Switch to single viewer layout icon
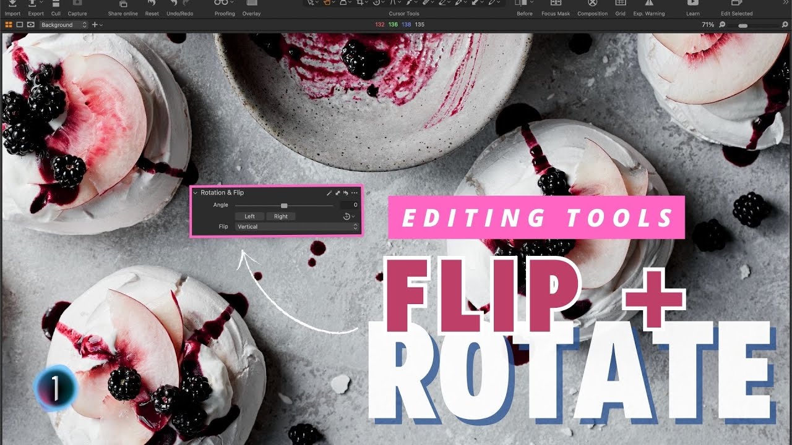Screen dimensions: 792x445 pos(20,25)
